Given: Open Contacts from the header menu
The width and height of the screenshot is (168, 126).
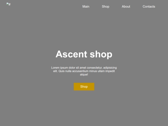Looking at the screenshot, I should tap(149, 7).
